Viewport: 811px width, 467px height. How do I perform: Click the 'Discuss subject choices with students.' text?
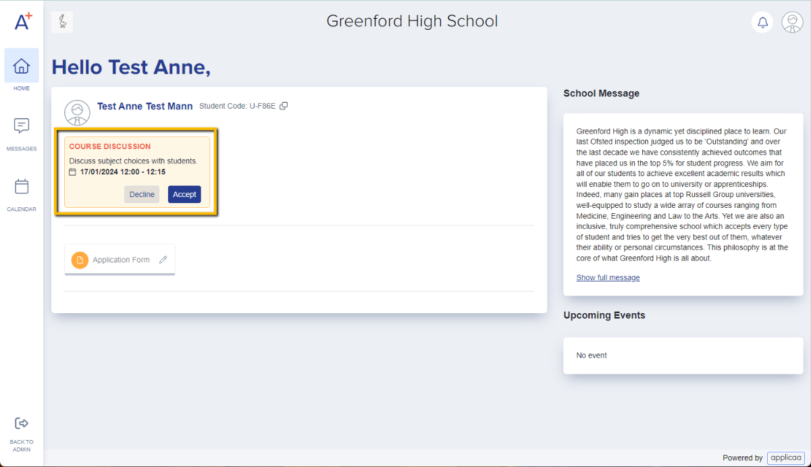coord(133,161)
